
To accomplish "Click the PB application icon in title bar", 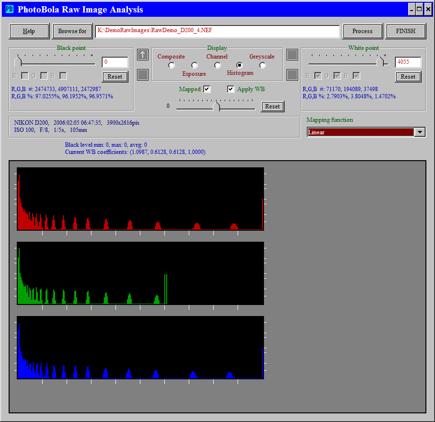I will point(10,10).
